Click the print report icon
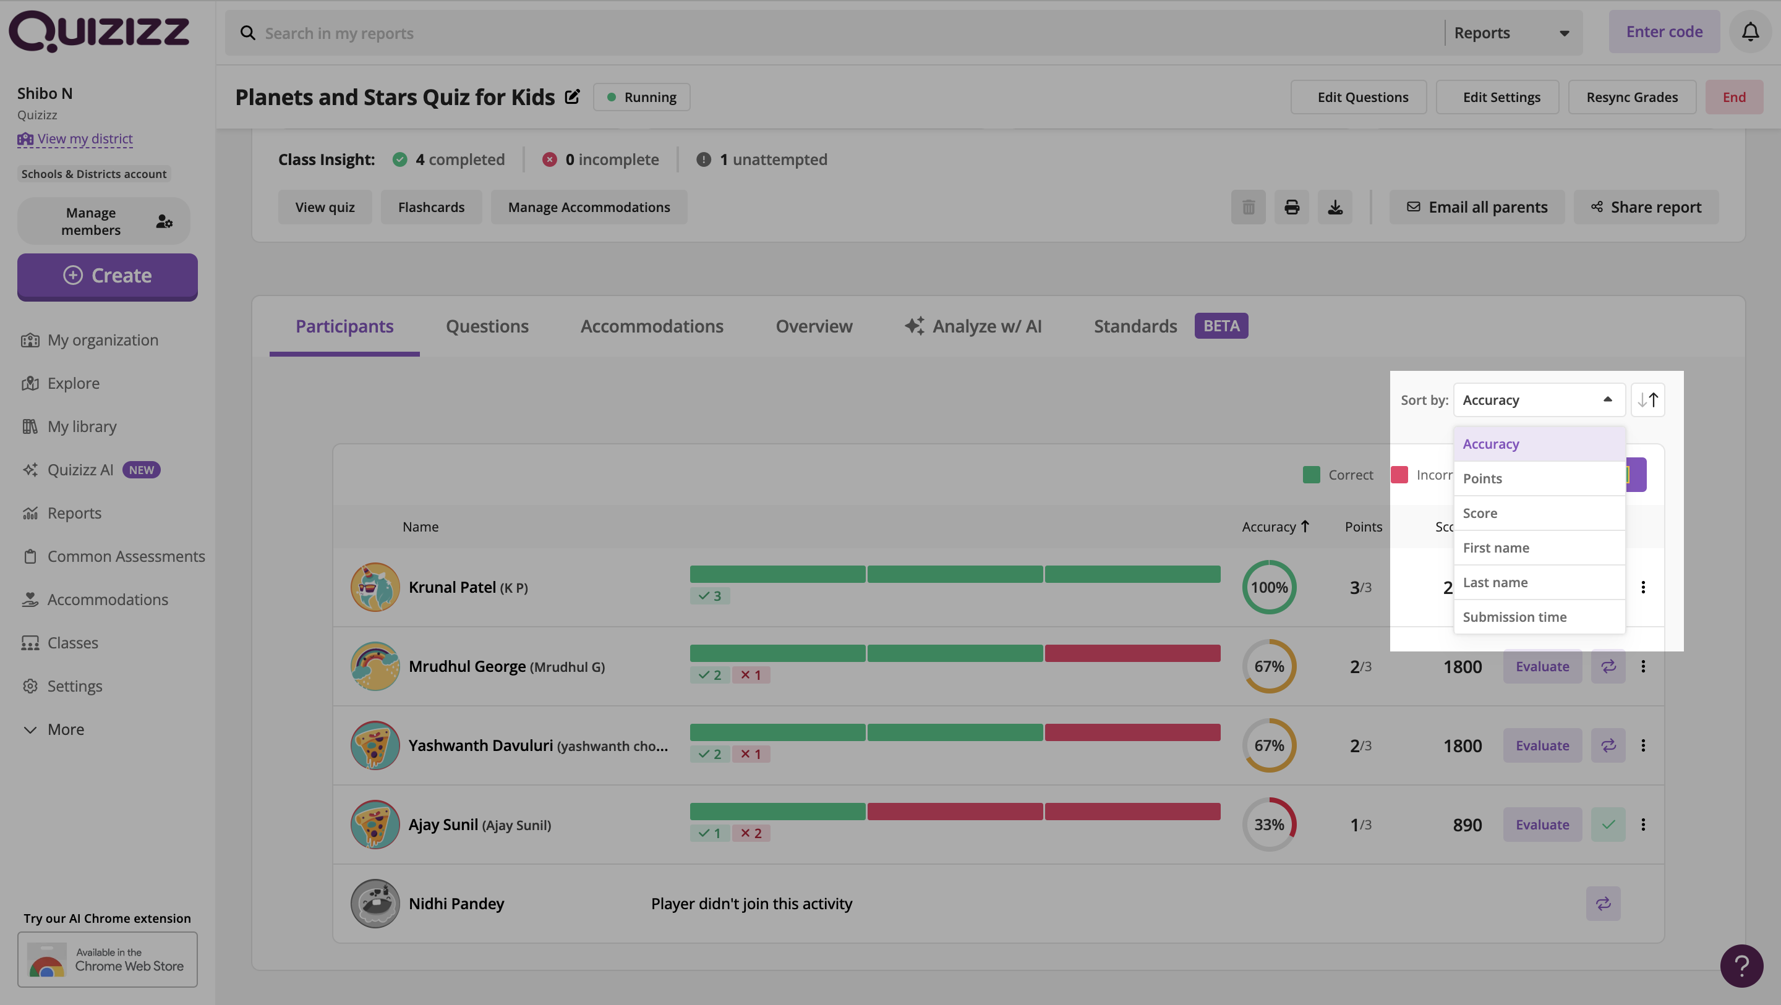Image resolution: width=1781 pixels, height=1005 pixels. [1291, 206]
